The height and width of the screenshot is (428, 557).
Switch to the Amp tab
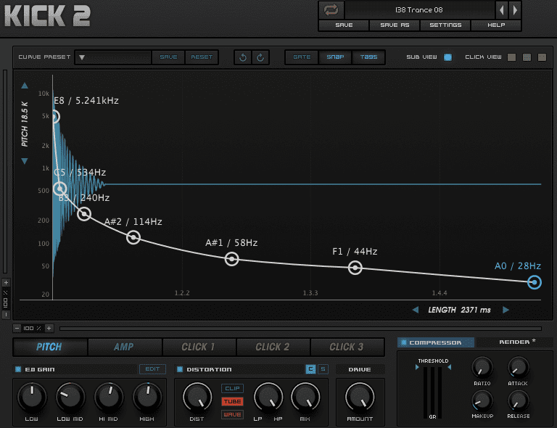coord(123,347)
